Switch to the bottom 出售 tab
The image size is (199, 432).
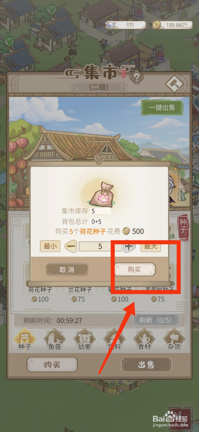[x=146, y=365]
